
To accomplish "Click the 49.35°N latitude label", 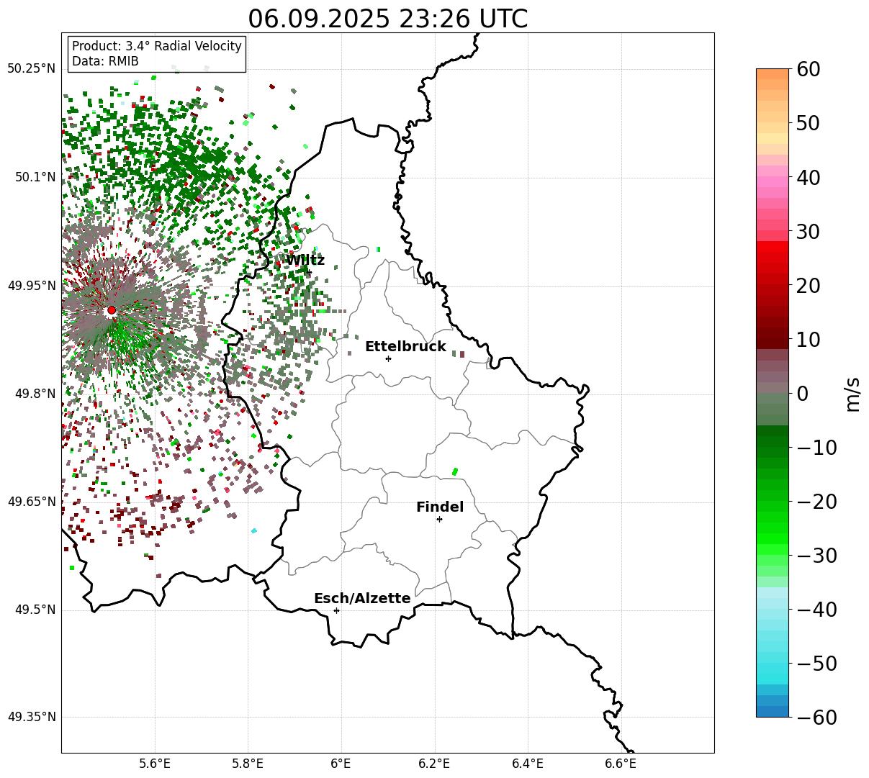I will tap(31, 717).
